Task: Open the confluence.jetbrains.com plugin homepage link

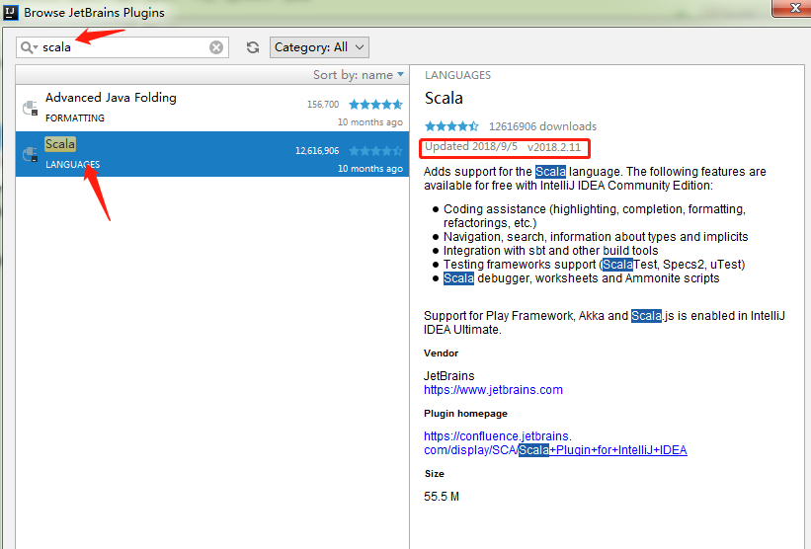Action: (x=555, y=443)
